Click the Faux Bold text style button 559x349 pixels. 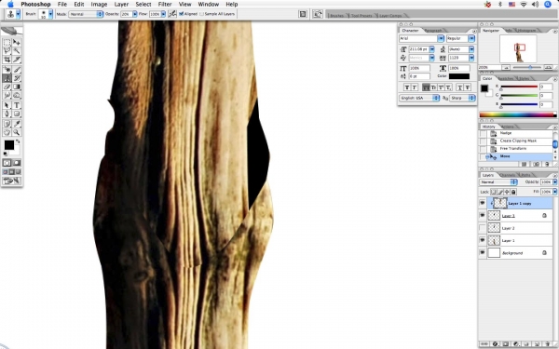[407, 87]
